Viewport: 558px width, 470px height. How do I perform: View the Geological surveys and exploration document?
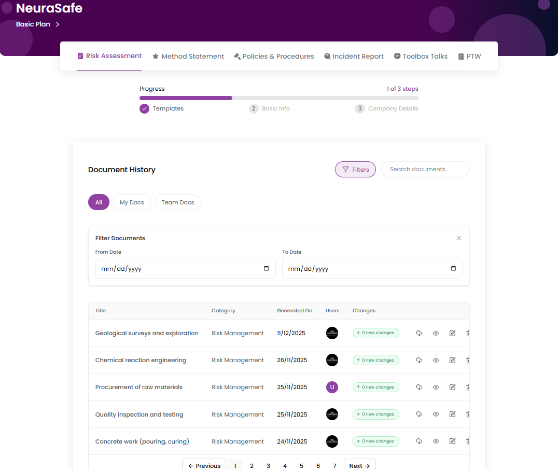point(436,333)
